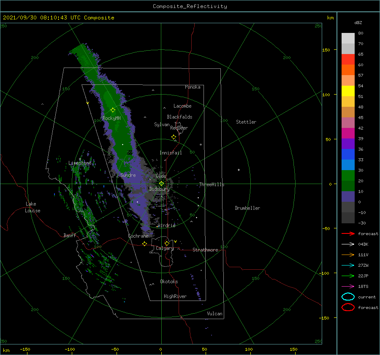
Task: Pick the yellow 54-51 dBZ swatch
Action: pos(348,91)
